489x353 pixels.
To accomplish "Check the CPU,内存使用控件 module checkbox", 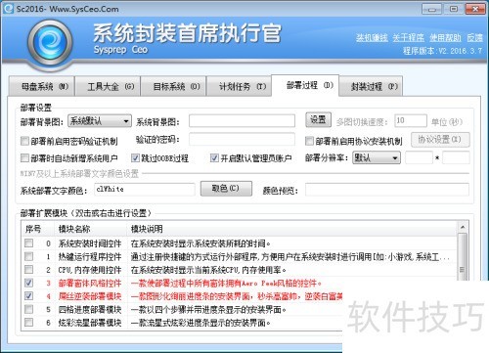I will [x=28, y=270].
